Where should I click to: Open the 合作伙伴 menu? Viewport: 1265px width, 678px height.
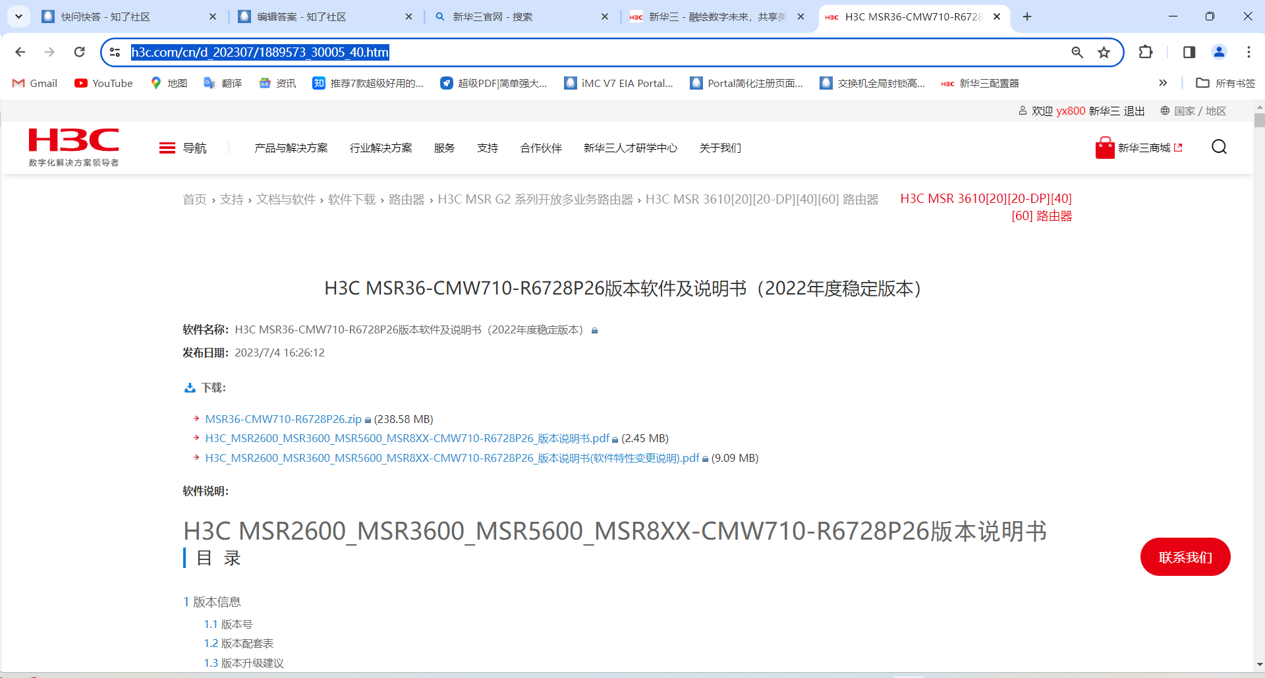[x=541, y=148]
